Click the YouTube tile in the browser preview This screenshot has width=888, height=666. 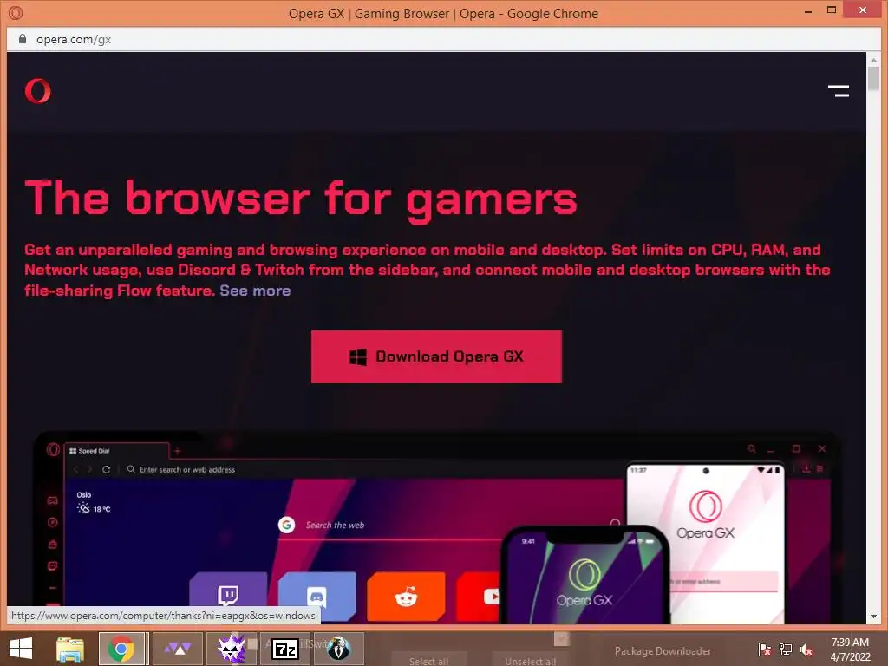click(x=480, y=597)
